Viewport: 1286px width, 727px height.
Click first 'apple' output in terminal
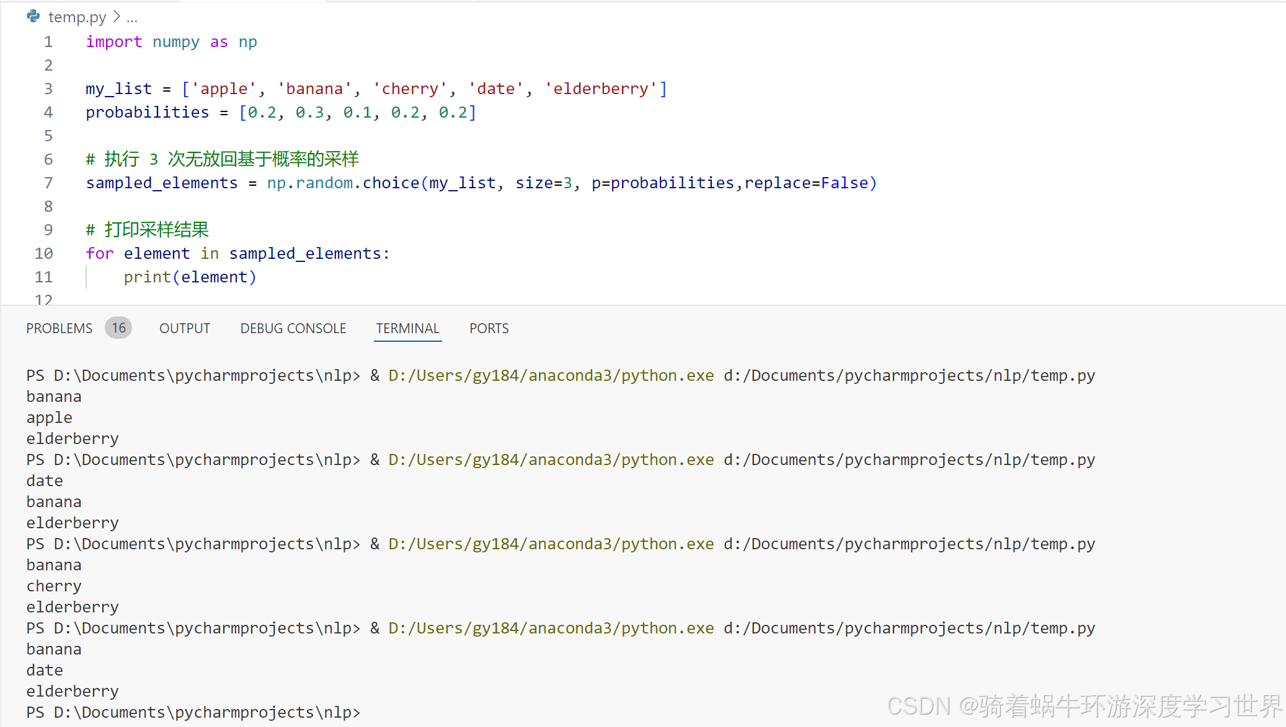(x=50, y=417)
